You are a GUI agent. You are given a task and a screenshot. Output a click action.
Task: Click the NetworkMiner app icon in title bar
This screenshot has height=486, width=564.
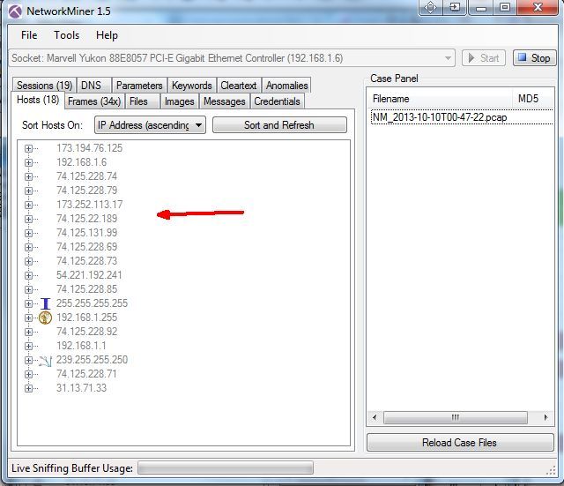tap(15, 11)
